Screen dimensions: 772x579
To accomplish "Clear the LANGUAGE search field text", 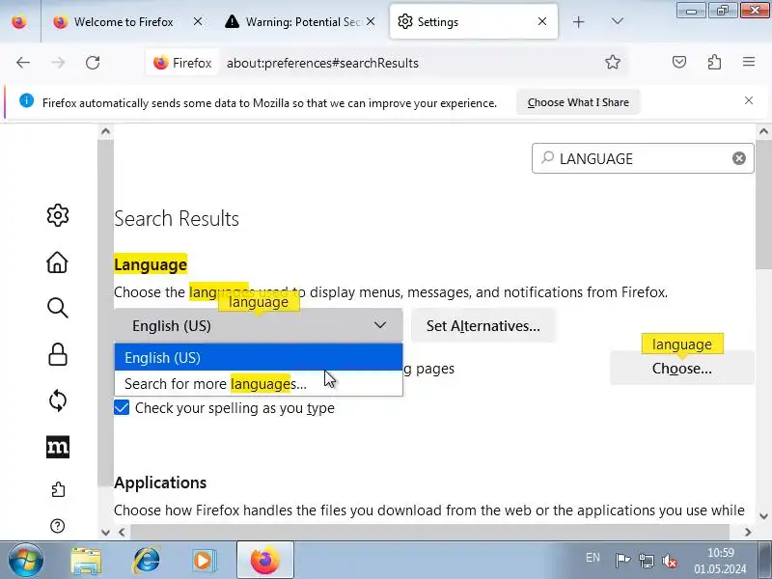I will (738, 158).
